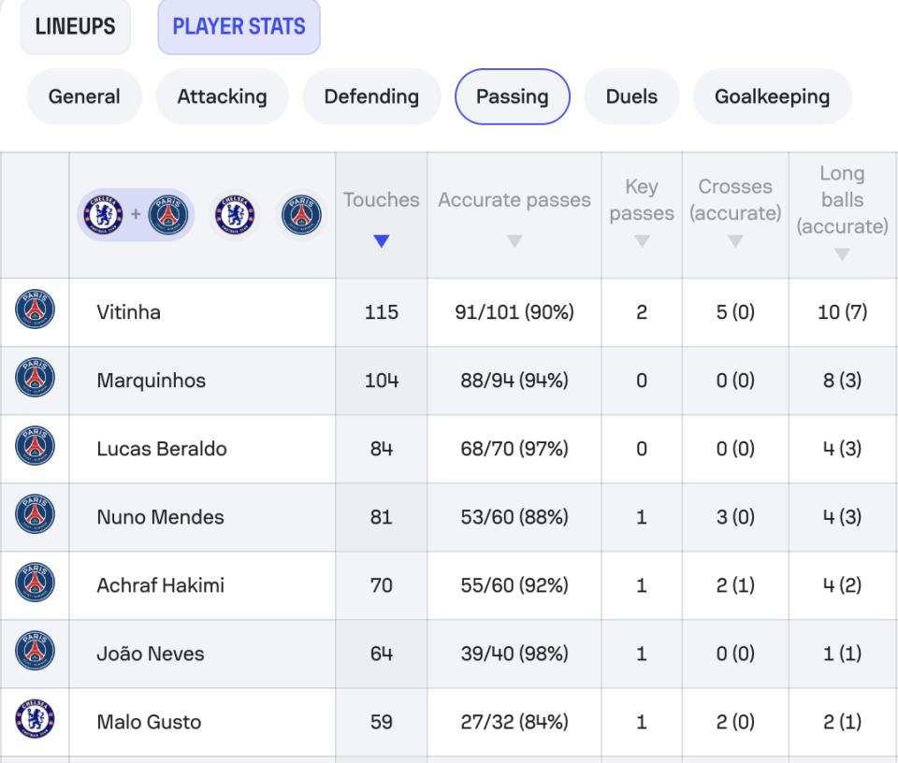This screenshot has width=898, height=763.
Task: Sort by Crosses (accurate) column arrow
Action: (x=735, y=241)
